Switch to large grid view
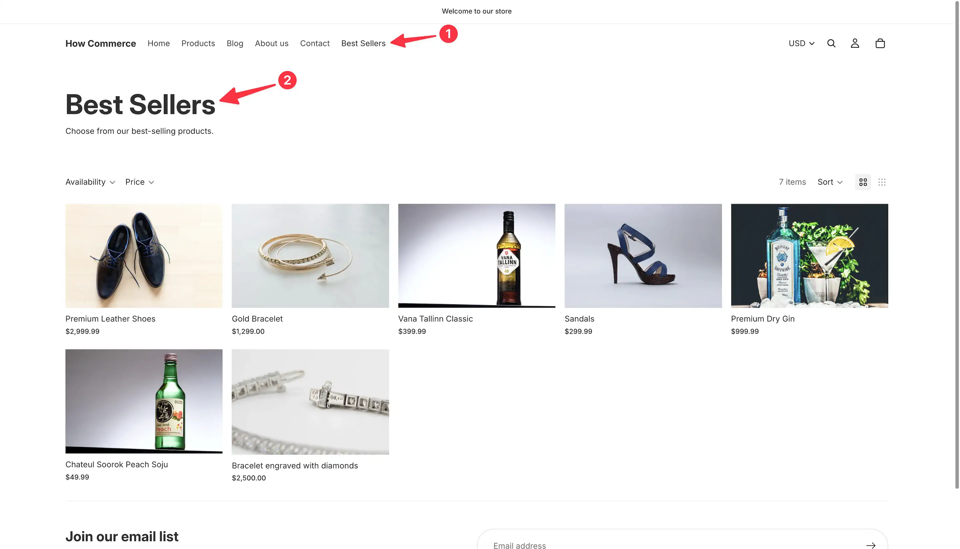This screenshot has height=549, width=960. [x=863, y=182]
